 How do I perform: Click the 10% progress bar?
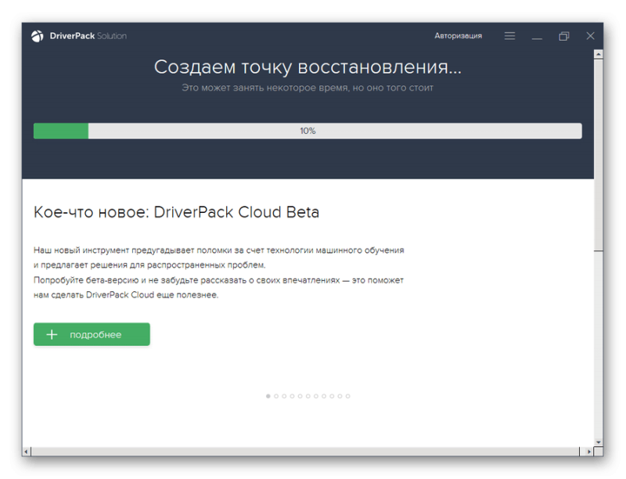click(x=308, y=131)
